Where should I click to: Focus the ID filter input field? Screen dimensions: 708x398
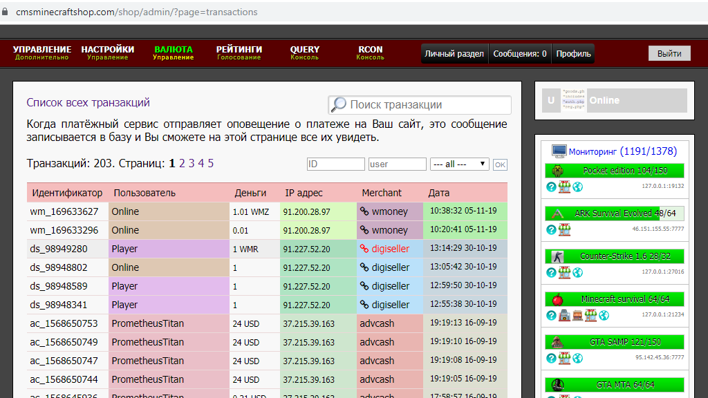point(335,164)
